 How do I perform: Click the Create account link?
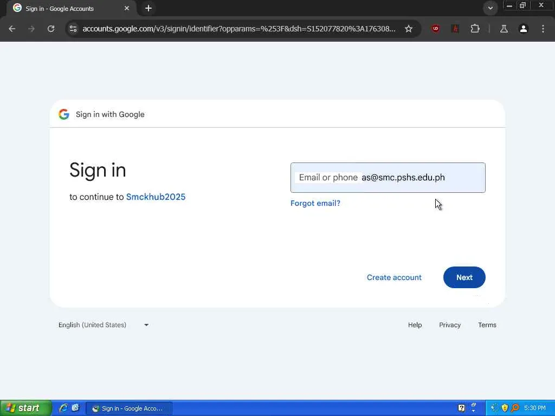pos(394,277)
